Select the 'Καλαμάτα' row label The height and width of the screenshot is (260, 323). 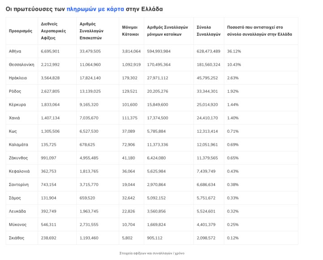18,144
